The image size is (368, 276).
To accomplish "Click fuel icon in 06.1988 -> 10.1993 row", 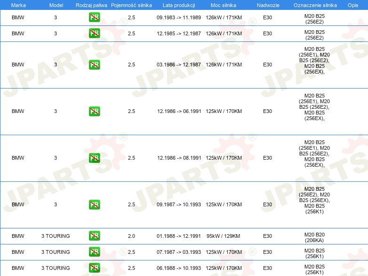I will point(94,268).
